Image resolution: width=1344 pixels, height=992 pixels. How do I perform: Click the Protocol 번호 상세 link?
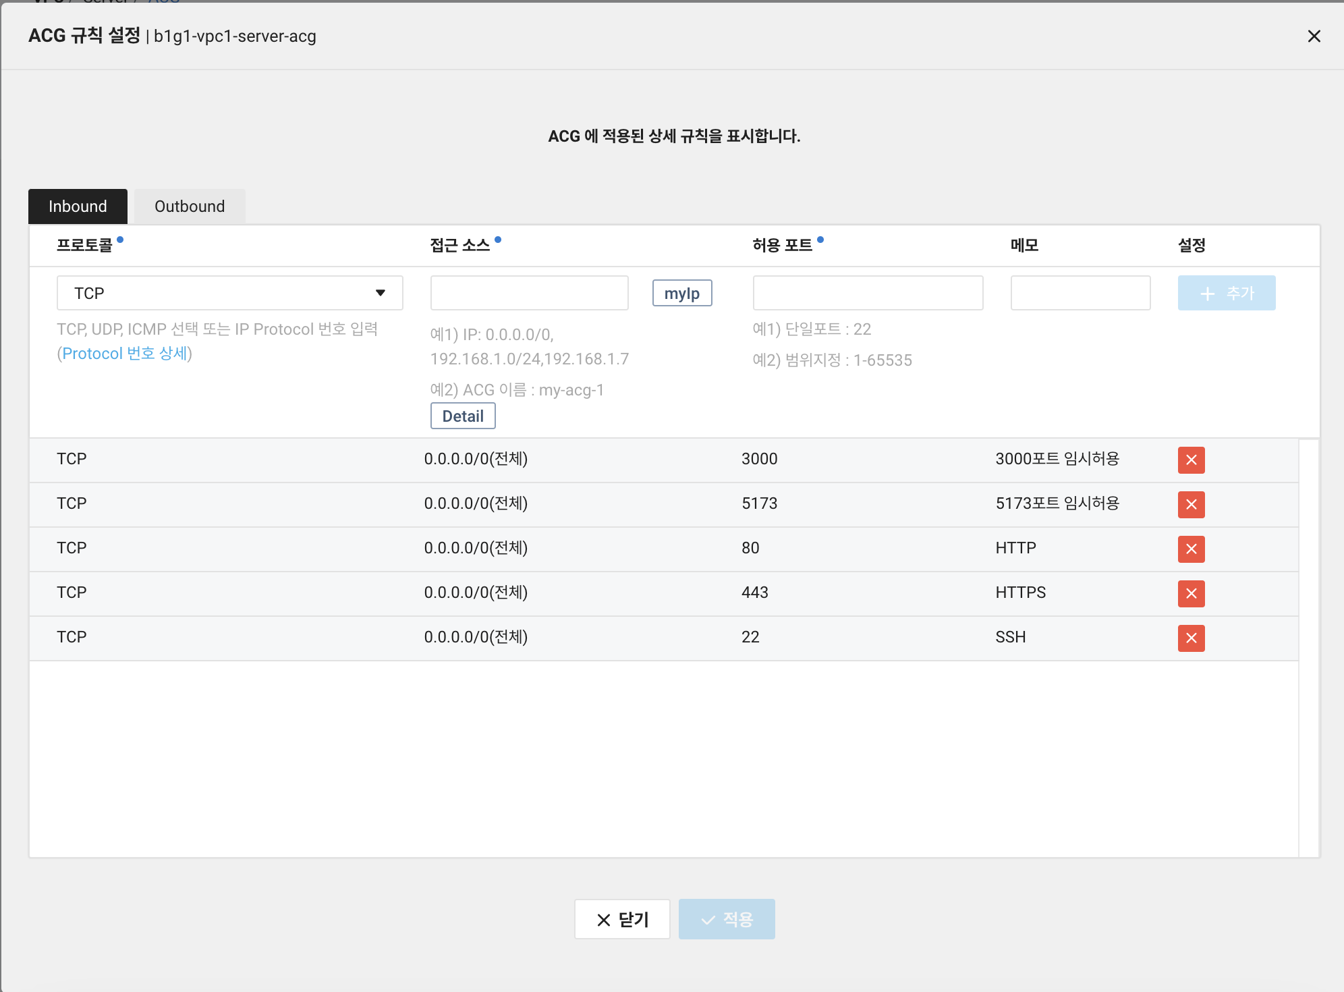[124, 352]
